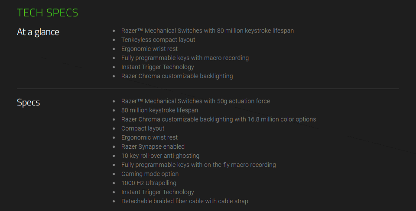
Task: Click the 80 million keystroke lifespan spec
Action: (x=160, y=110)
